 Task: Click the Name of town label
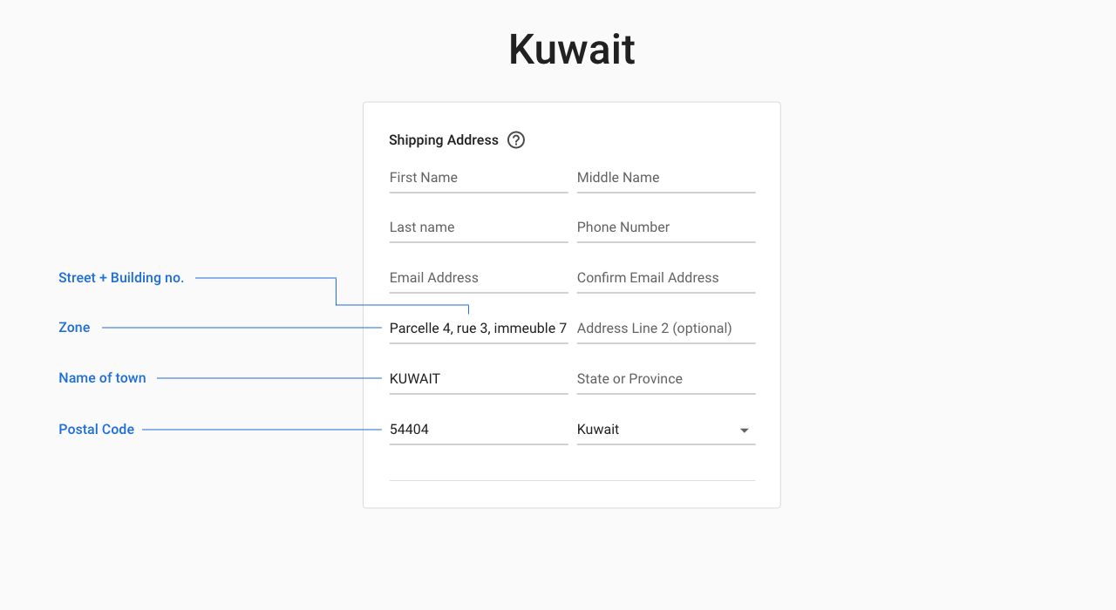[102, 378]
